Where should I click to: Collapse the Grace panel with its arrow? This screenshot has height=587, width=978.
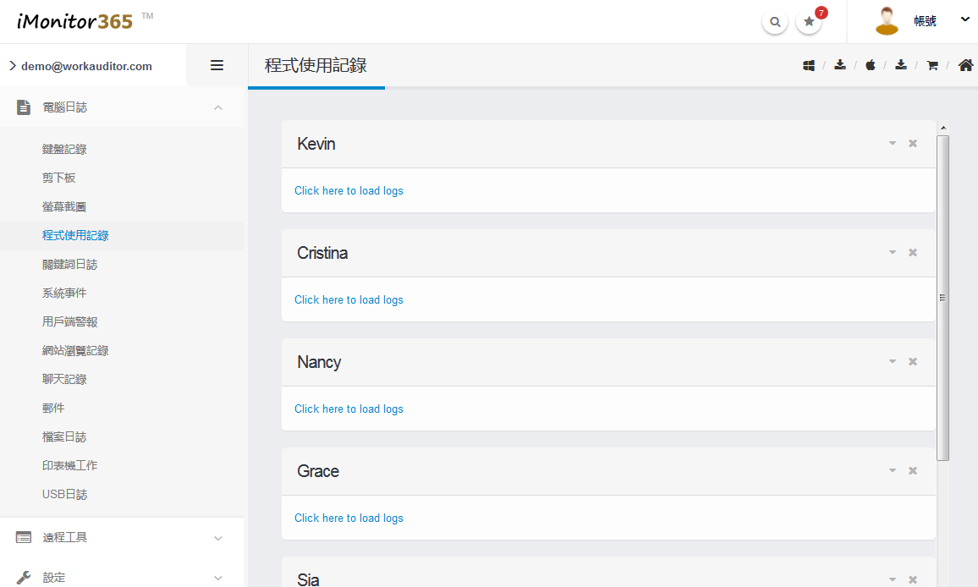892,471
